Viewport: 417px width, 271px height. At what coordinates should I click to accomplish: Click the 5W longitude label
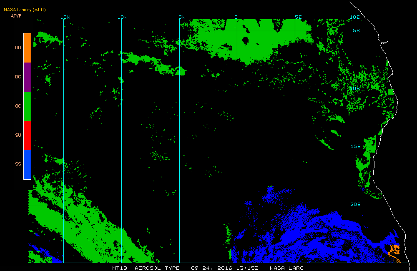point(182,17)
